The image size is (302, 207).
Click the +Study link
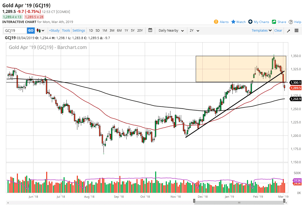(x=54, y=30)
